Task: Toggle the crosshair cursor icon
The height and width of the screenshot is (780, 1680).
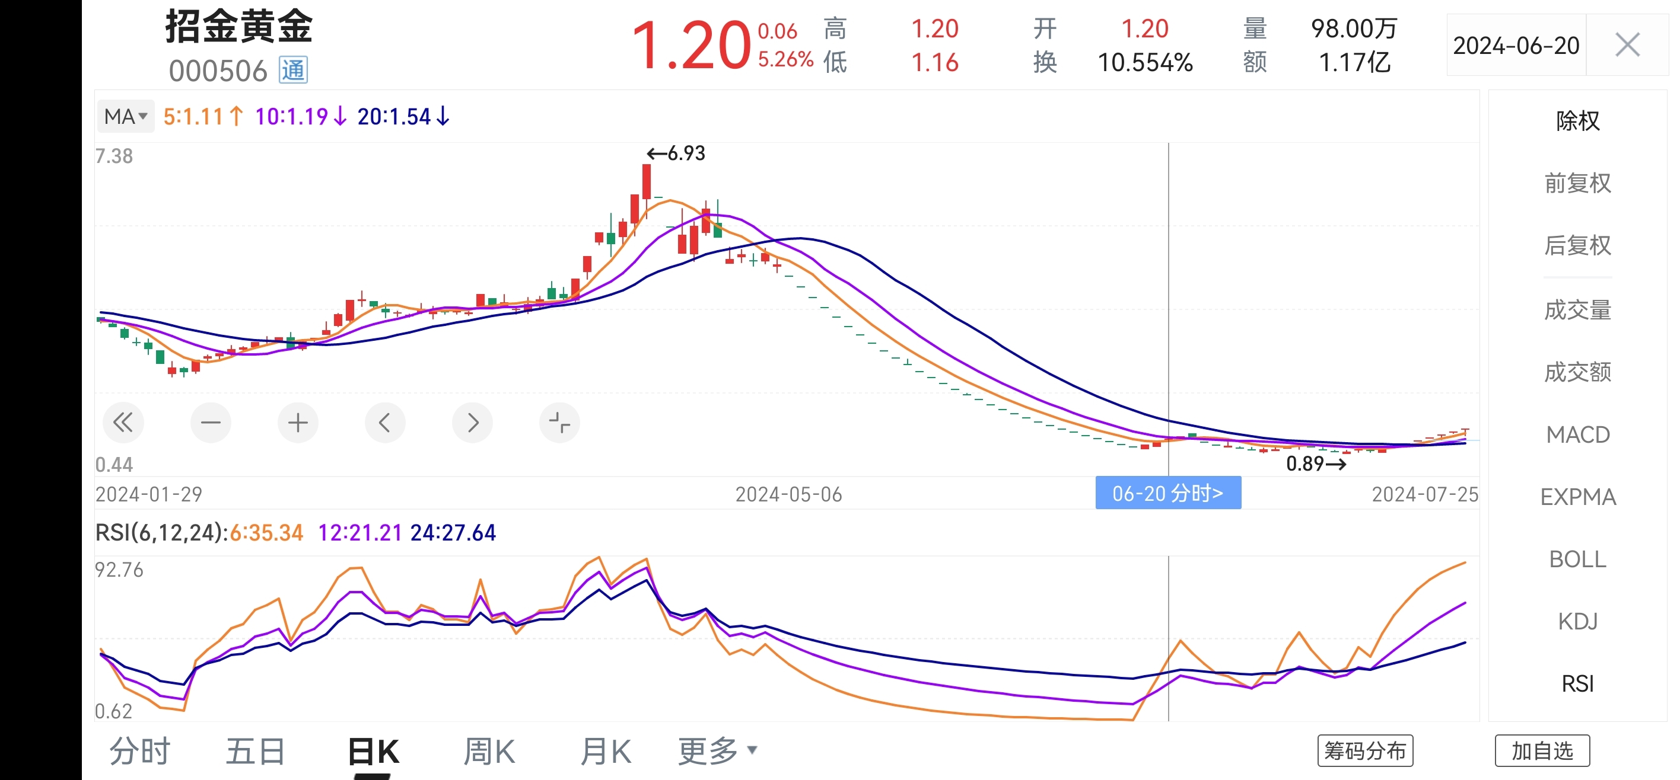Action: tap(559, 423)
